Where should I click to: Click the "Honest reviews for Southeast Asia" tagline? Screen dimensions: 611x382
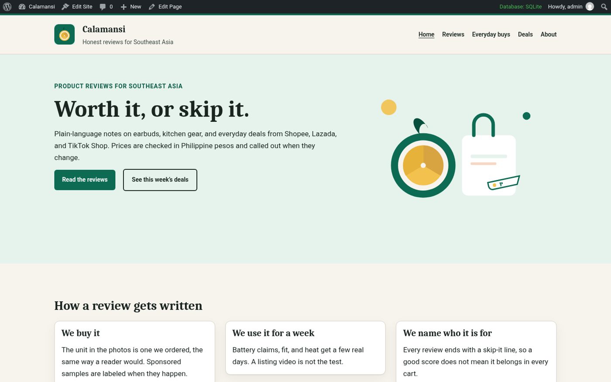(x=128, y=42)
